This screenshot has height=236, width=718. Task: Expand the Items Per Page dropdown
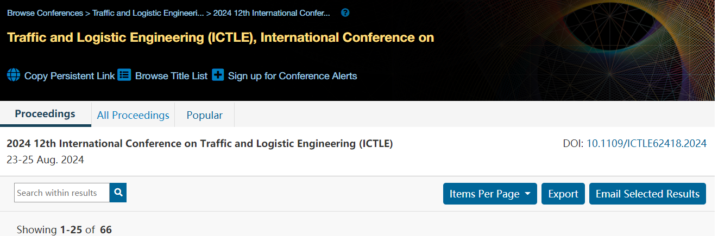pyautogui.click(x=490, y=194)
